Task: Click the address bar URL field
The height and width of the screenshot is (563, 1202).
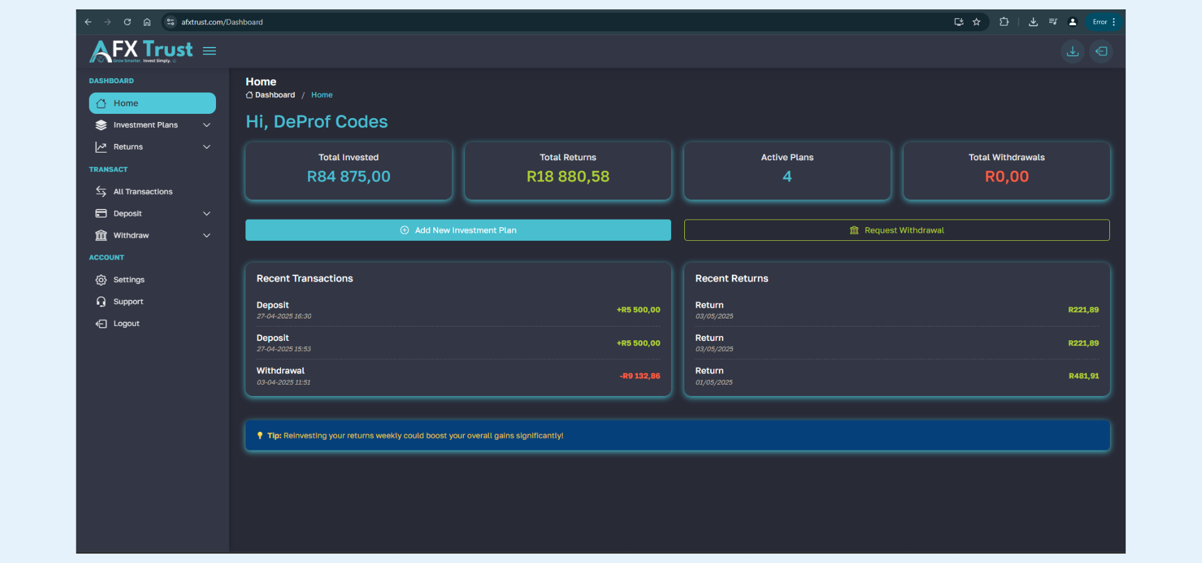Action: tap(221, 21)
